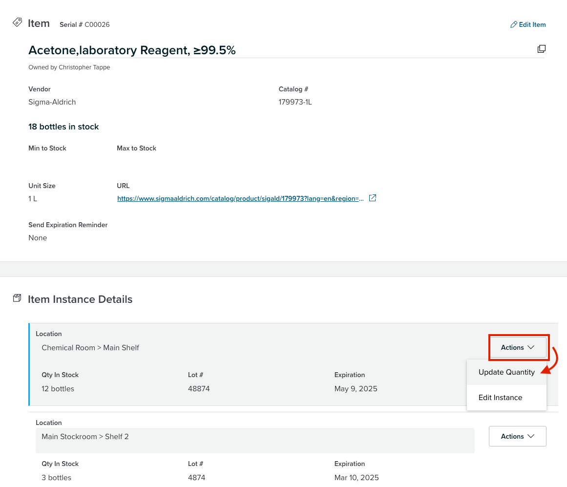The width and height of the screenshot is (567, 487).
Task: Click vendor name Sigma-Aldrich
Action: pyautogui.click(x=52, y=102)
